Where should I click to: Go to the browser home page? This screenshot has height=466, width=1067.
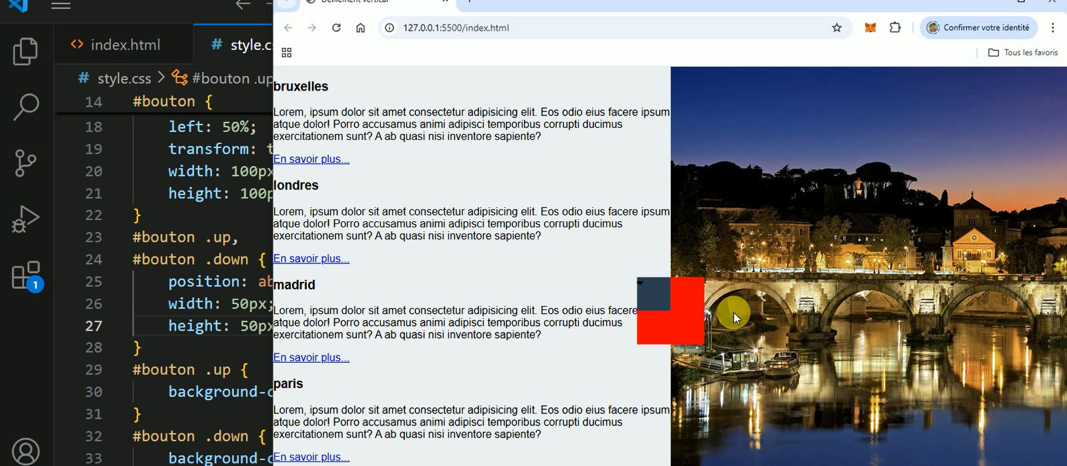tap(360, 28)
